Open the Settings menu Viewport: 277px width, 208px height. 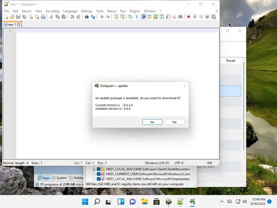coord(86,11)
